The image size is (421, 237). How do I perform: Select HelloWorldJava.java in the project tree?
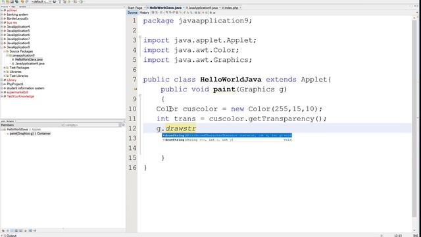coord(29,59)
